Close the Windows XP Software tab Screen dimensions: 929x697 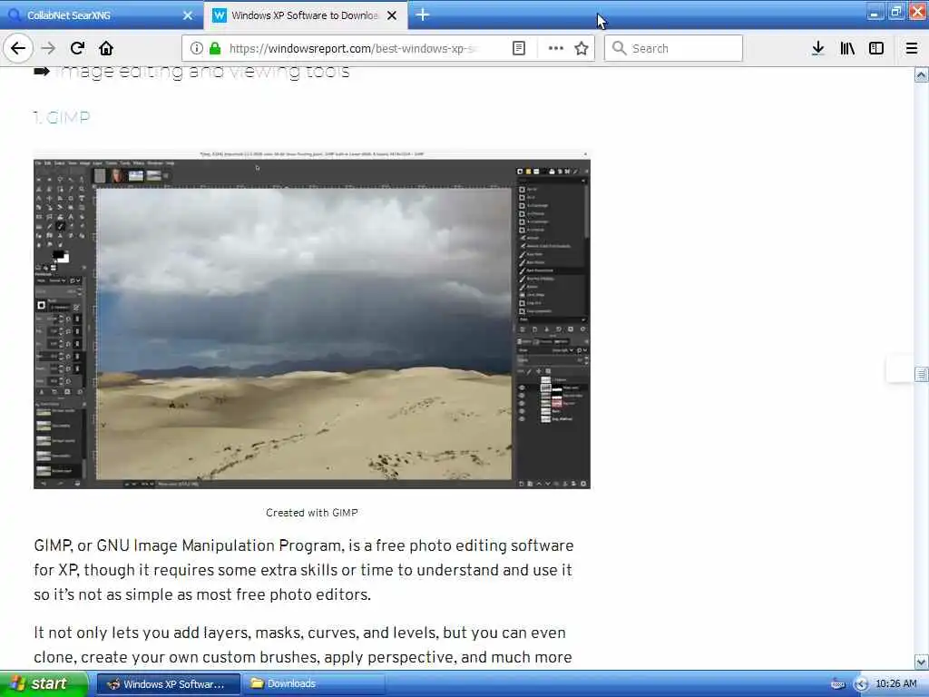tap(392, 15)
